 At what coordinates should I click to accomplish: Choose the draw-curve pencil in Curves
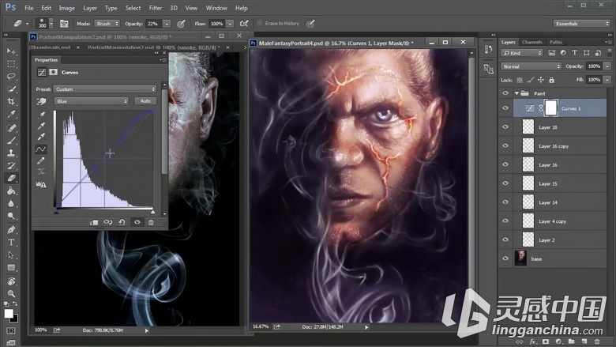pos(41,160)
